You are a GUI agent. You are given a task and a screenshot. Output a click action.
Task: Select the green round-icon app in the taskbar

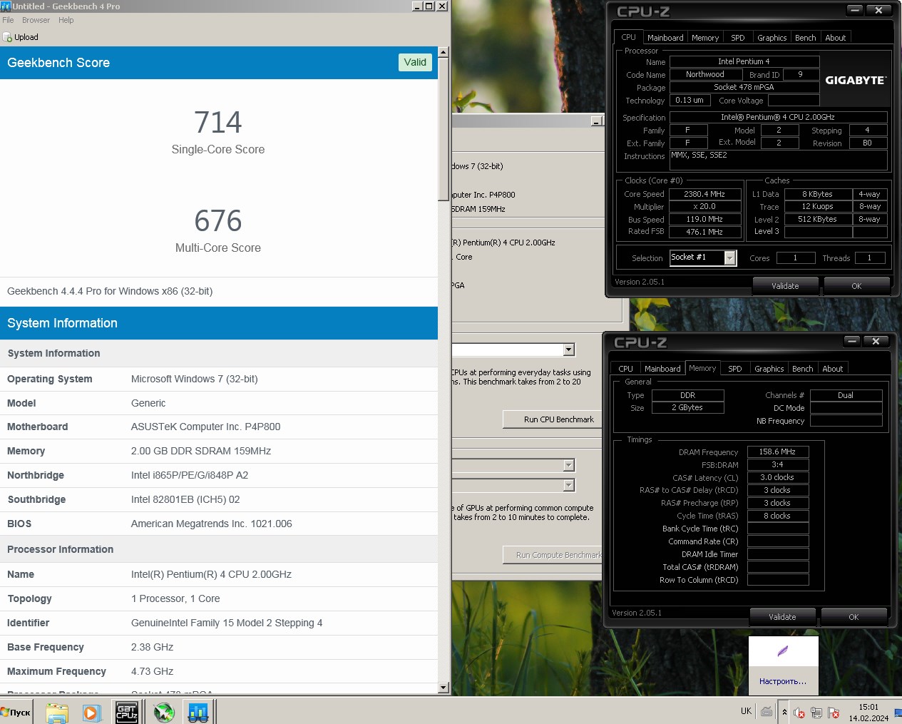(x=164, y=712)
